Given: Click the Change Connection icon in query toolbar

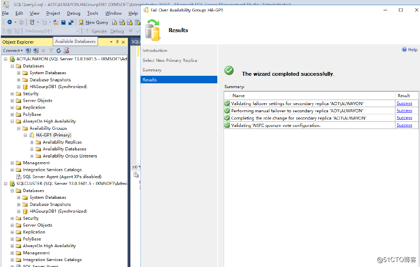Looking at the screenshot, I should (x=17, y=31).
